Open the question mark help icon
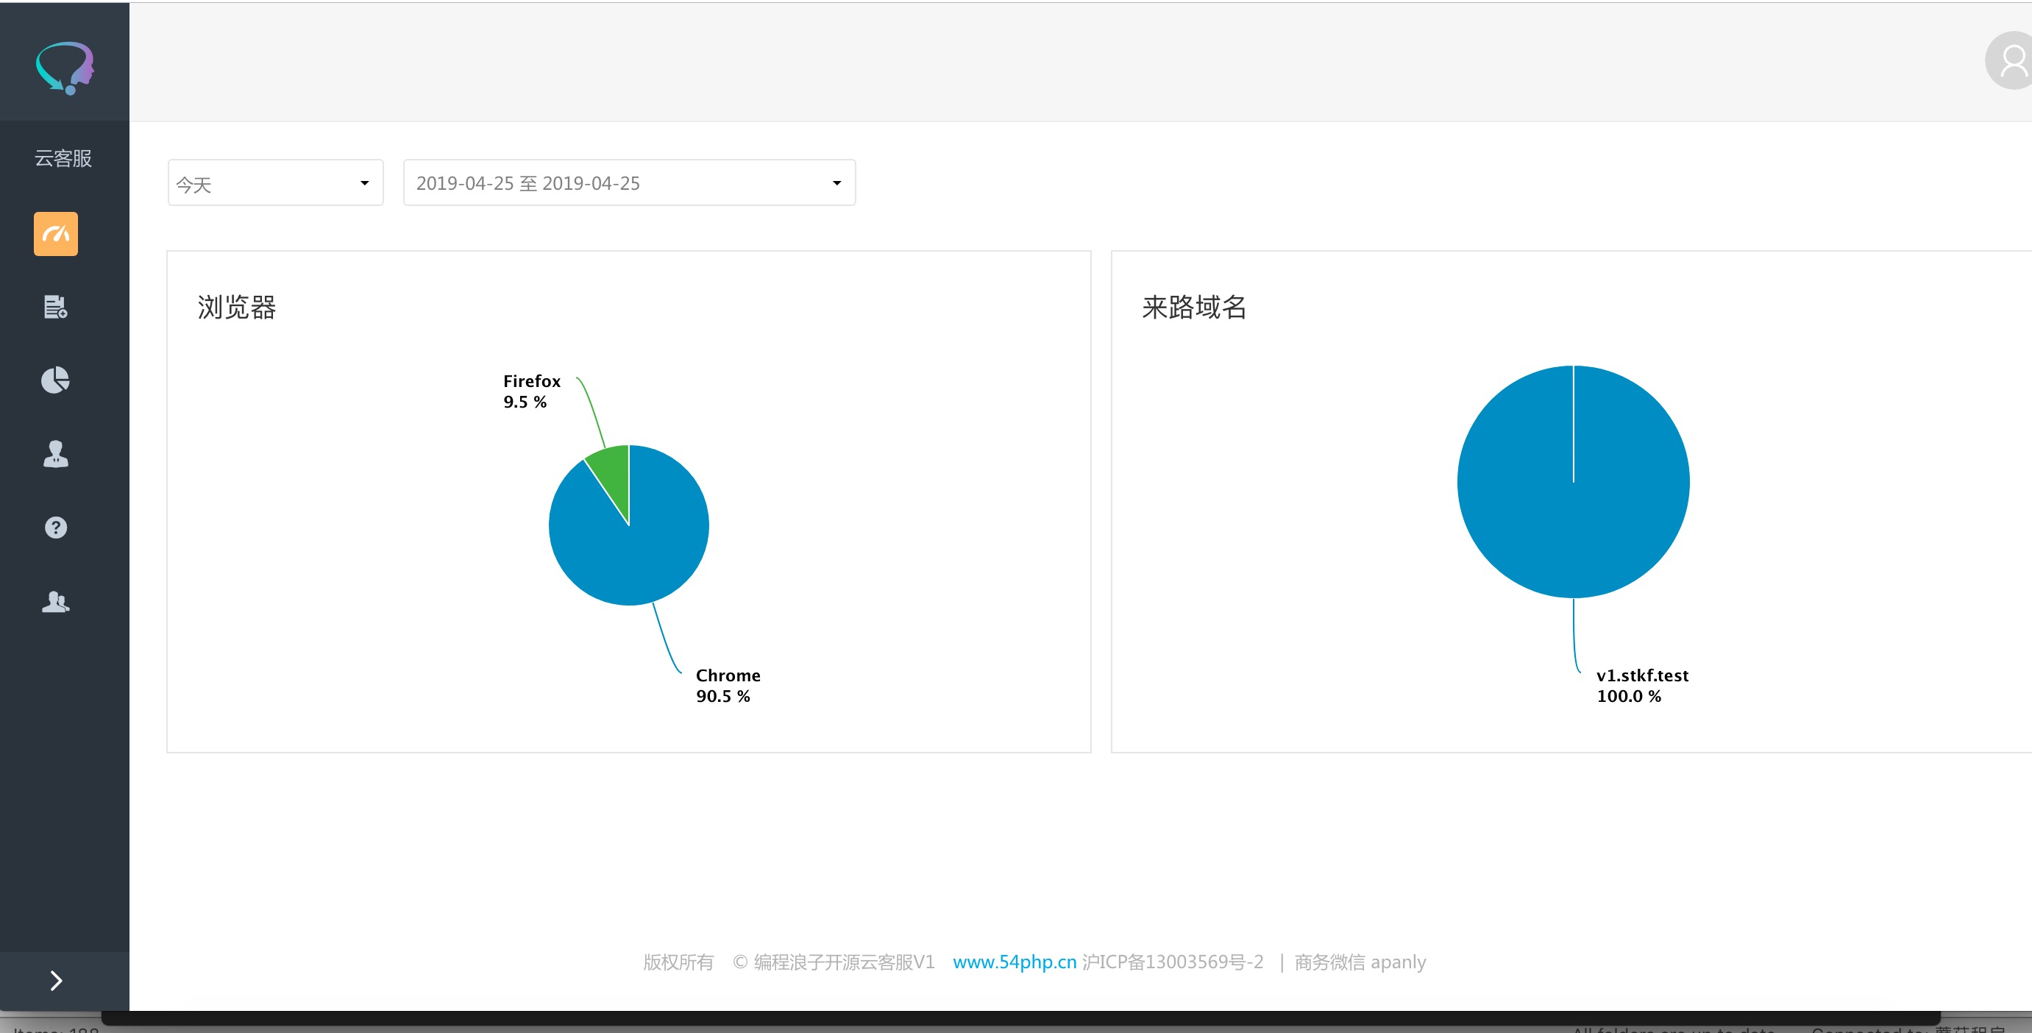2032x1033 pixels. [55, 527]
